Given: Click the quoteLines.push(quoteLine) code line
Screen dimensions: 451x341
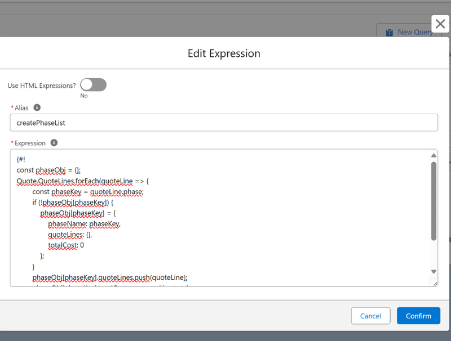Looking at the screenshot, I should [x=110, y=277].
